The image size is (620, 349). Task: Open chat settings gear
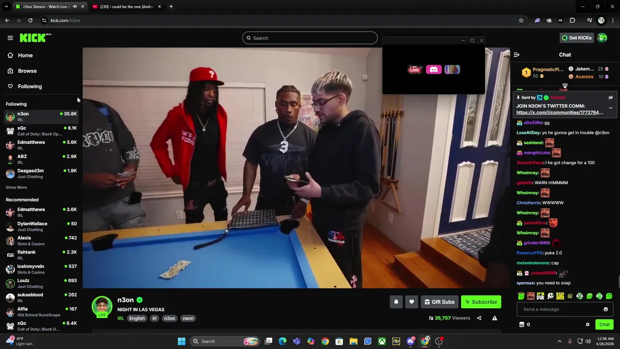588,325
